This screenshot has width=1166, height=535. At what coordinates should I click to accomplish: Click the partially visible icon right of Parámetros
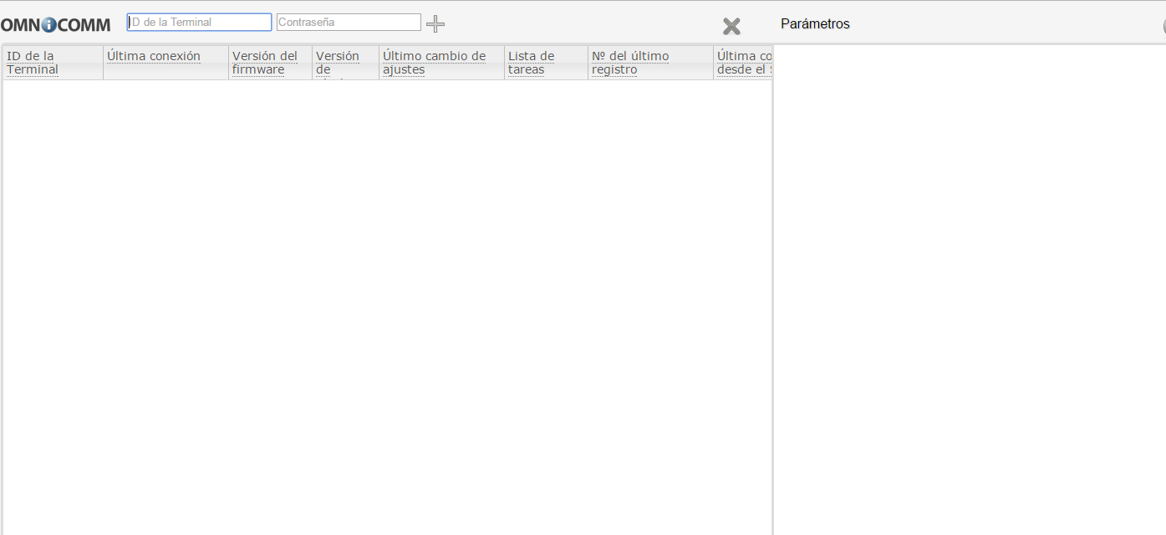1163,26
